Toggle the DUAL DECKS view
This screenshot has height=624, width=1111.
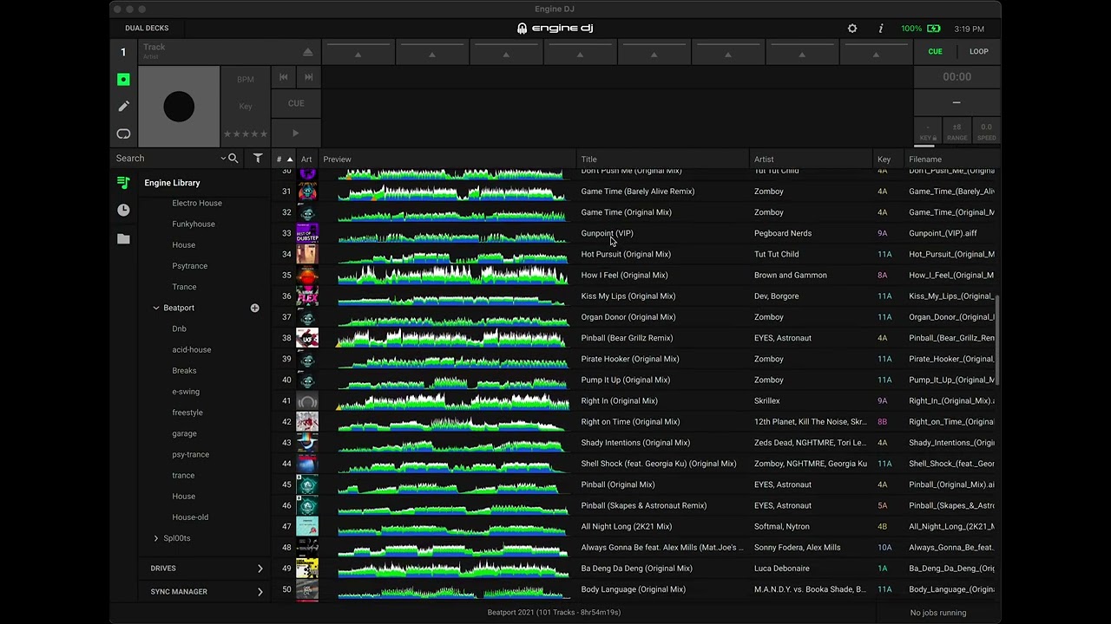[147, 29]
